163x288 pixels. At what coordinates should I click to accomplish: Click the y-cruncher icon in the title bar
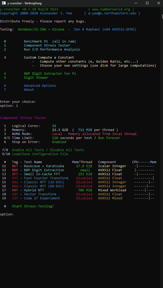pos(3,3)
